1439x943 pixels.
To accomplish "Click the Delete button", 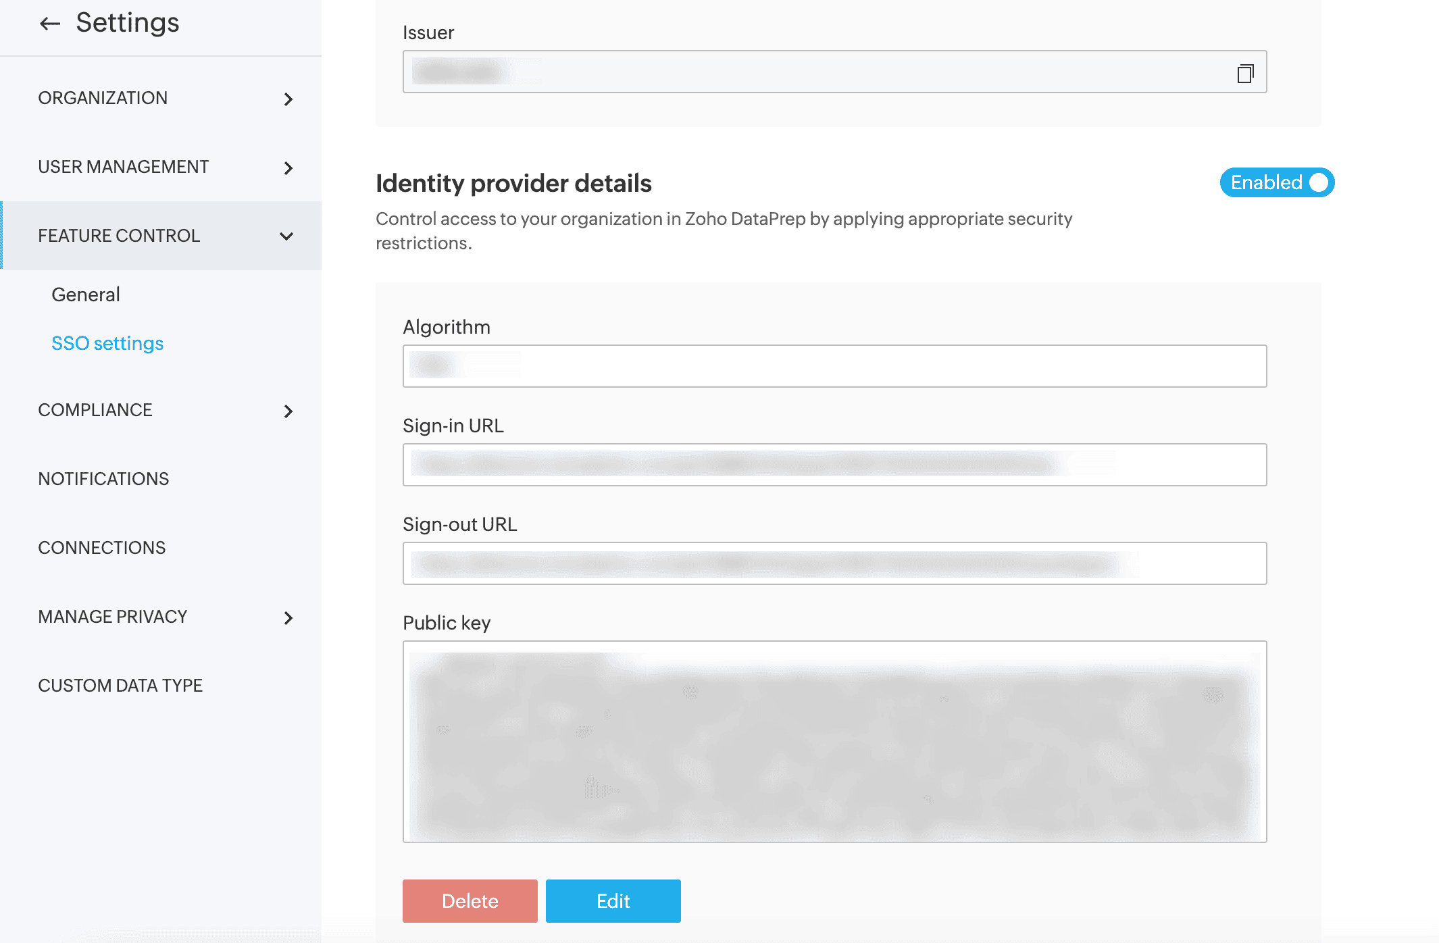I will pyautogui.click(x=470, y=901).
